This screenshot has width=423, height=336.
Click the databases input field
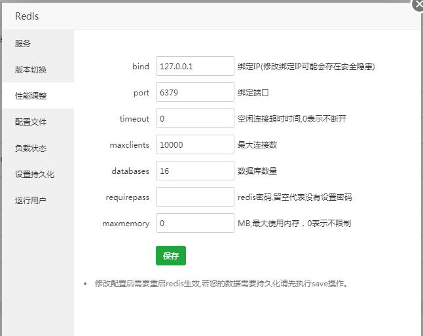[x=195, y=171]
